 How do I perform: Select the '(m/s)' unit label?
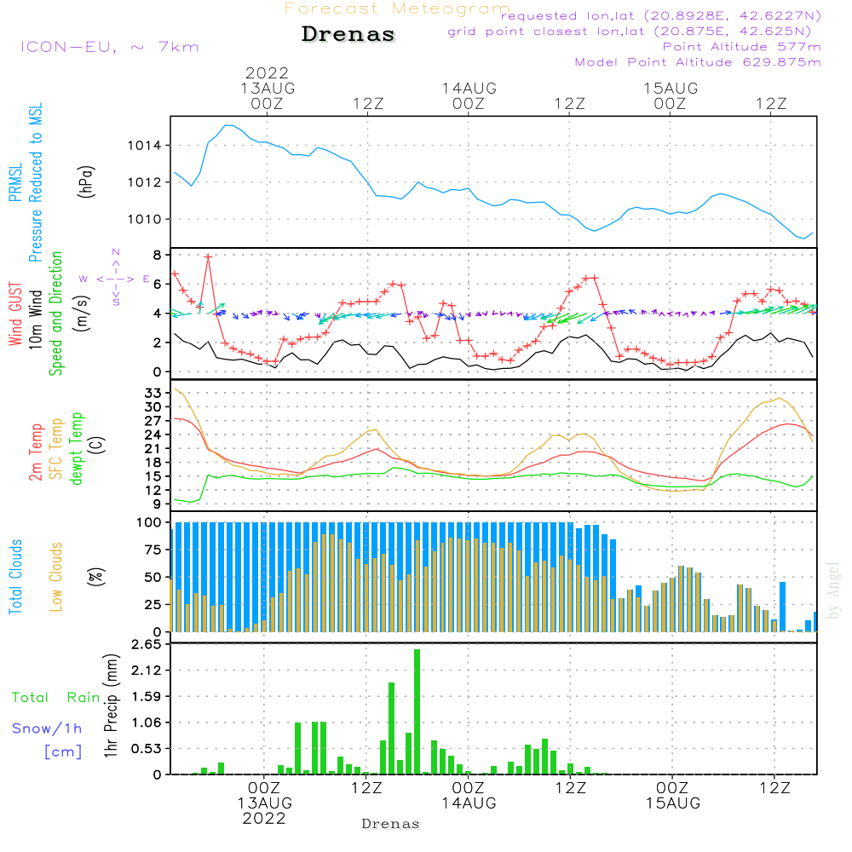pos(82,314)
